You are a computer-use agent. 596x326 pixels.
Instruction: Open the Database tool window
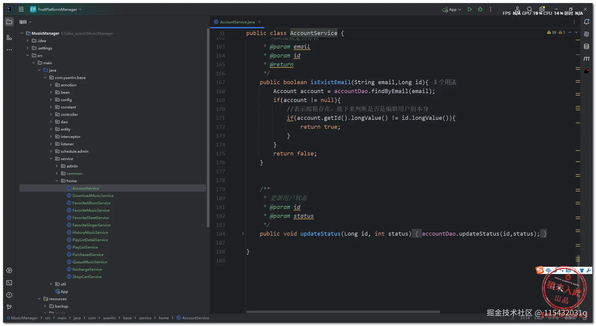coord(586,46)
